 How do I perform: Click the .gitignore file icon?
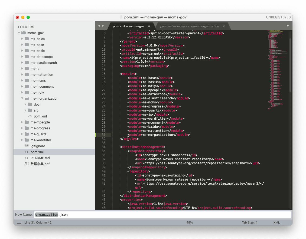tap(27, 146)
